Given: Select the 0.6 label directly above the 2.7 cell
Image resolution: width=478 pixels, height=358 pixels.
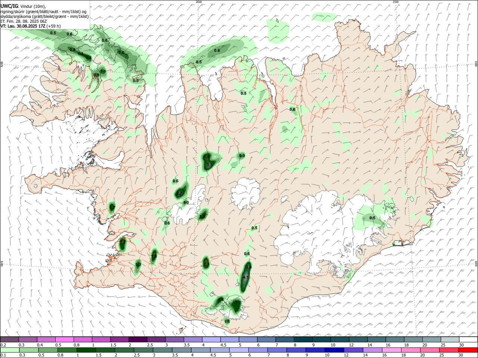Looking at the screenshot, I should [x=176, y=181].
